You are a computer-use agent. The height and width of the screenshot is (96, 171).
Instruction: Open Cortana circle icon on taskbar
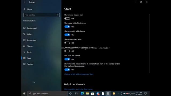point(71,94)
